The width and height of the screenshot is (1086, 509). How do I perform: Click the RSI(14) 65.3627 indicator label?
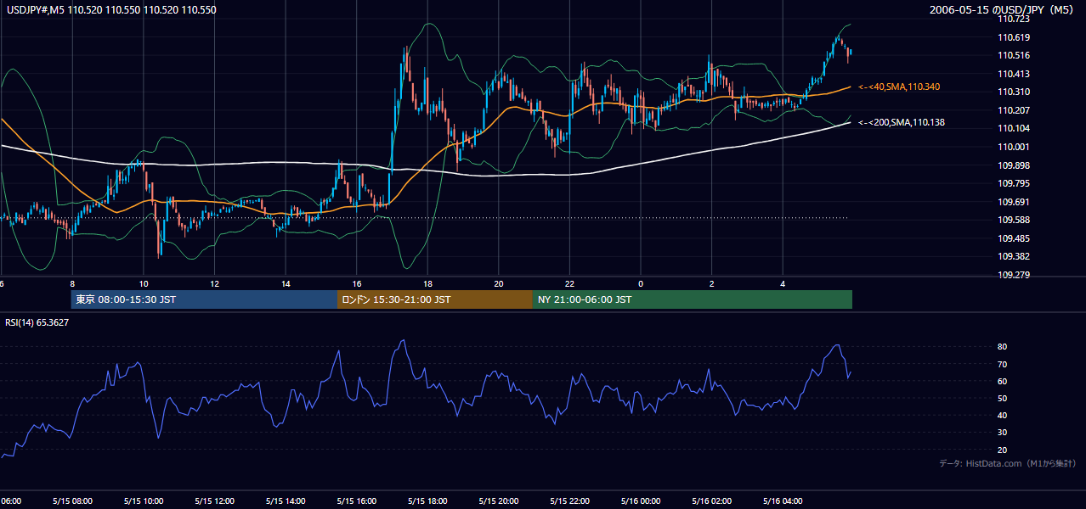pyautogui.click(x=37, y=322)
